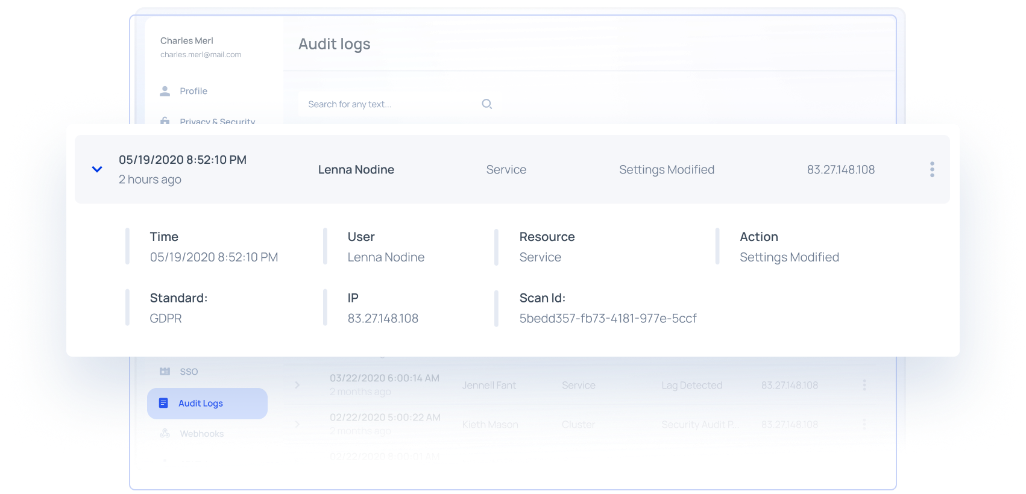Expand the Jennell Fant log row

[297, 385]
